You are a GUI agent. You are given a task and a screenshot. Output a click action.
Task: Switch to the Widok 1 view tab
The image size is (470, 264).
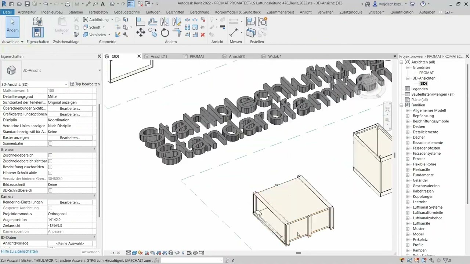coord(275,56)
